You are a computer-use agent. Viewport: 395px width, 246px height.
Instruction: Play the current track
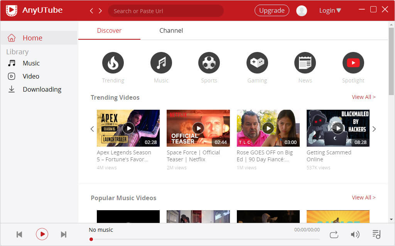coord(42,234)
